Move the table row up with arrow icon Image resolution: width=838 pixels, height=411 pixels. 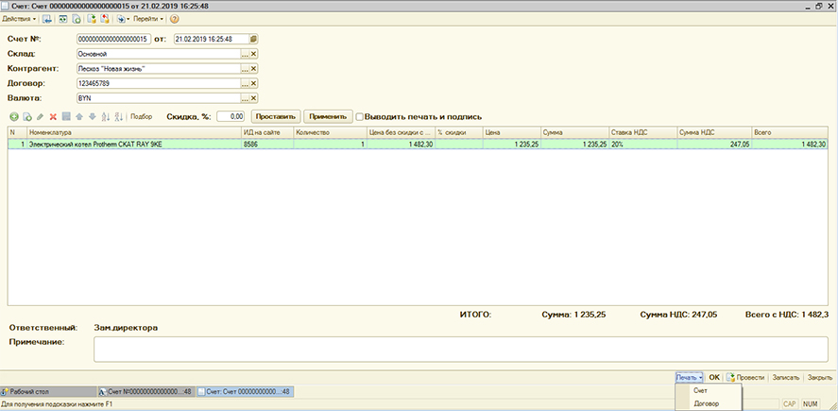click(79, 116)
